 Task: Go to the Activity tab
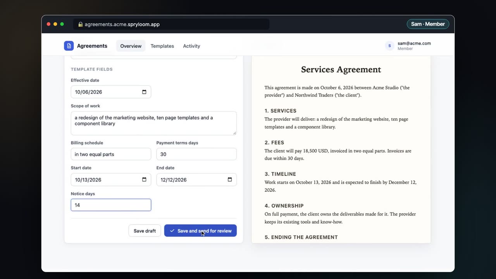pos(191,46)
